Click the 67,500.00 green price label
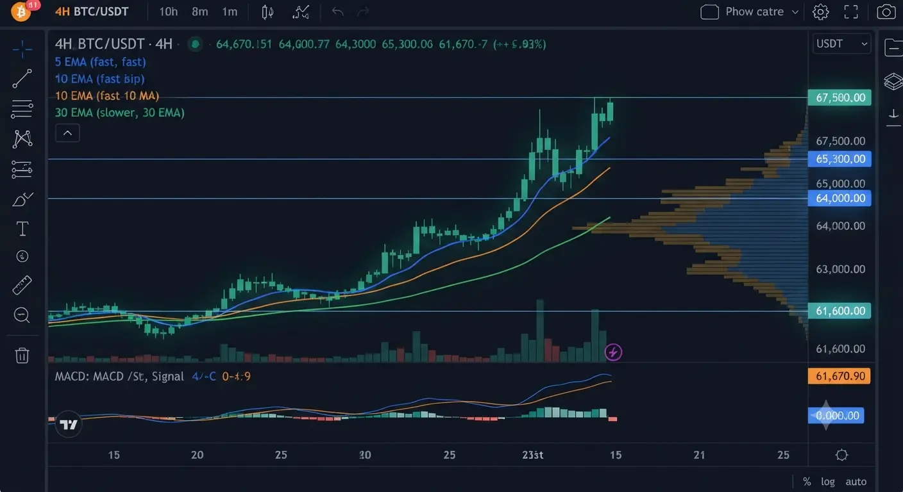903x492 pixels. [x=840, y=98]
